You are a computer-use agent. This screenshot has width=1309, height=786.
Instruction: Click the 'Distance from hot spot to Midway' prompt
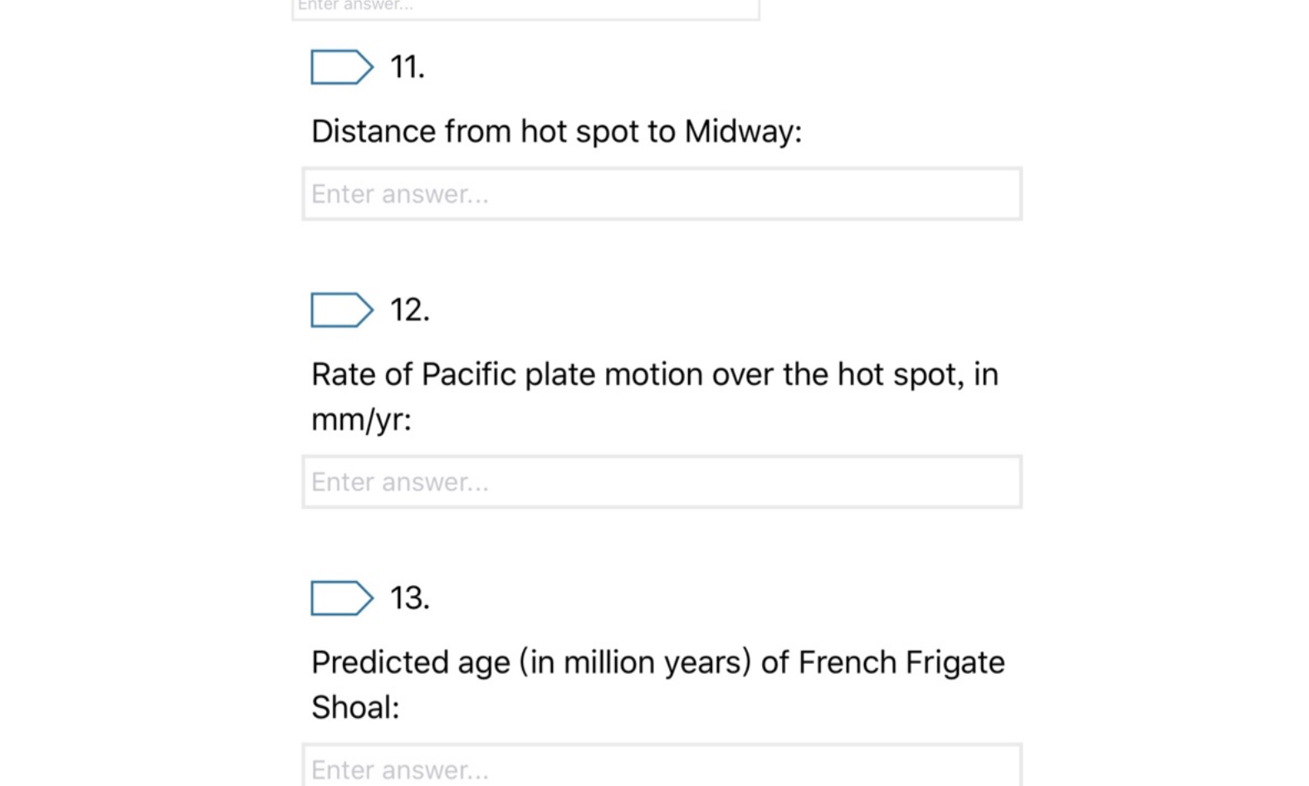tap(556, 131)
